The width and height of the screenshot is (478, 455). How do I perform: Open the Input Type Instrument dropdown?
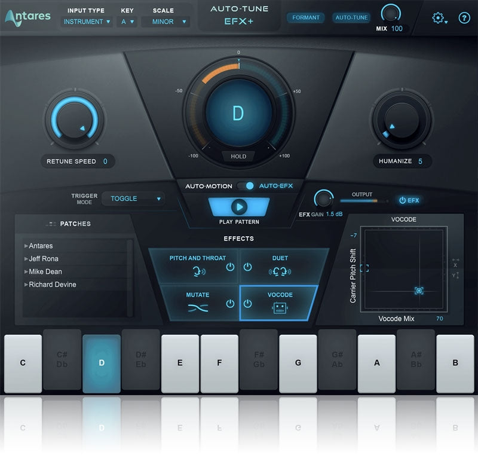point(87,22)
